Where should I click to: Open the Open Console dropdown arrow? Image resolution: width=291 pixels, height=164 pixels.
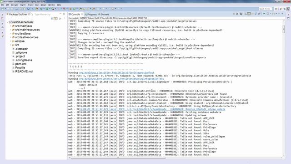click(x=276, y=14)
